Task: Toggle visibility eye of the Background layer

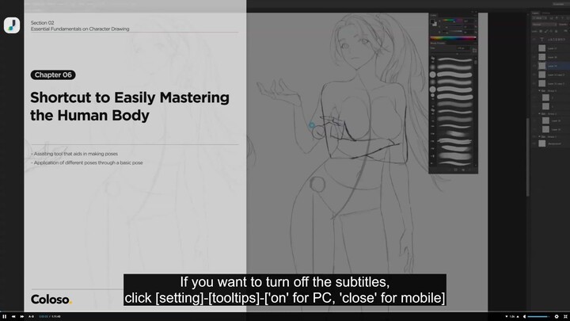Action: [x=534, y=143]
